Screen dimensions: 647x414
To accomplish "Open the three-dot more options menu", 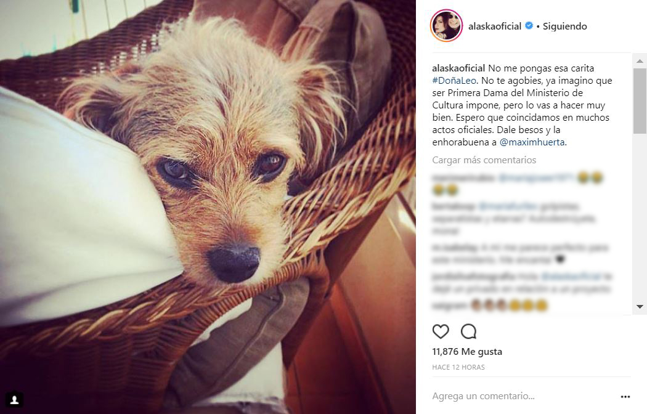I will point(625,397).
